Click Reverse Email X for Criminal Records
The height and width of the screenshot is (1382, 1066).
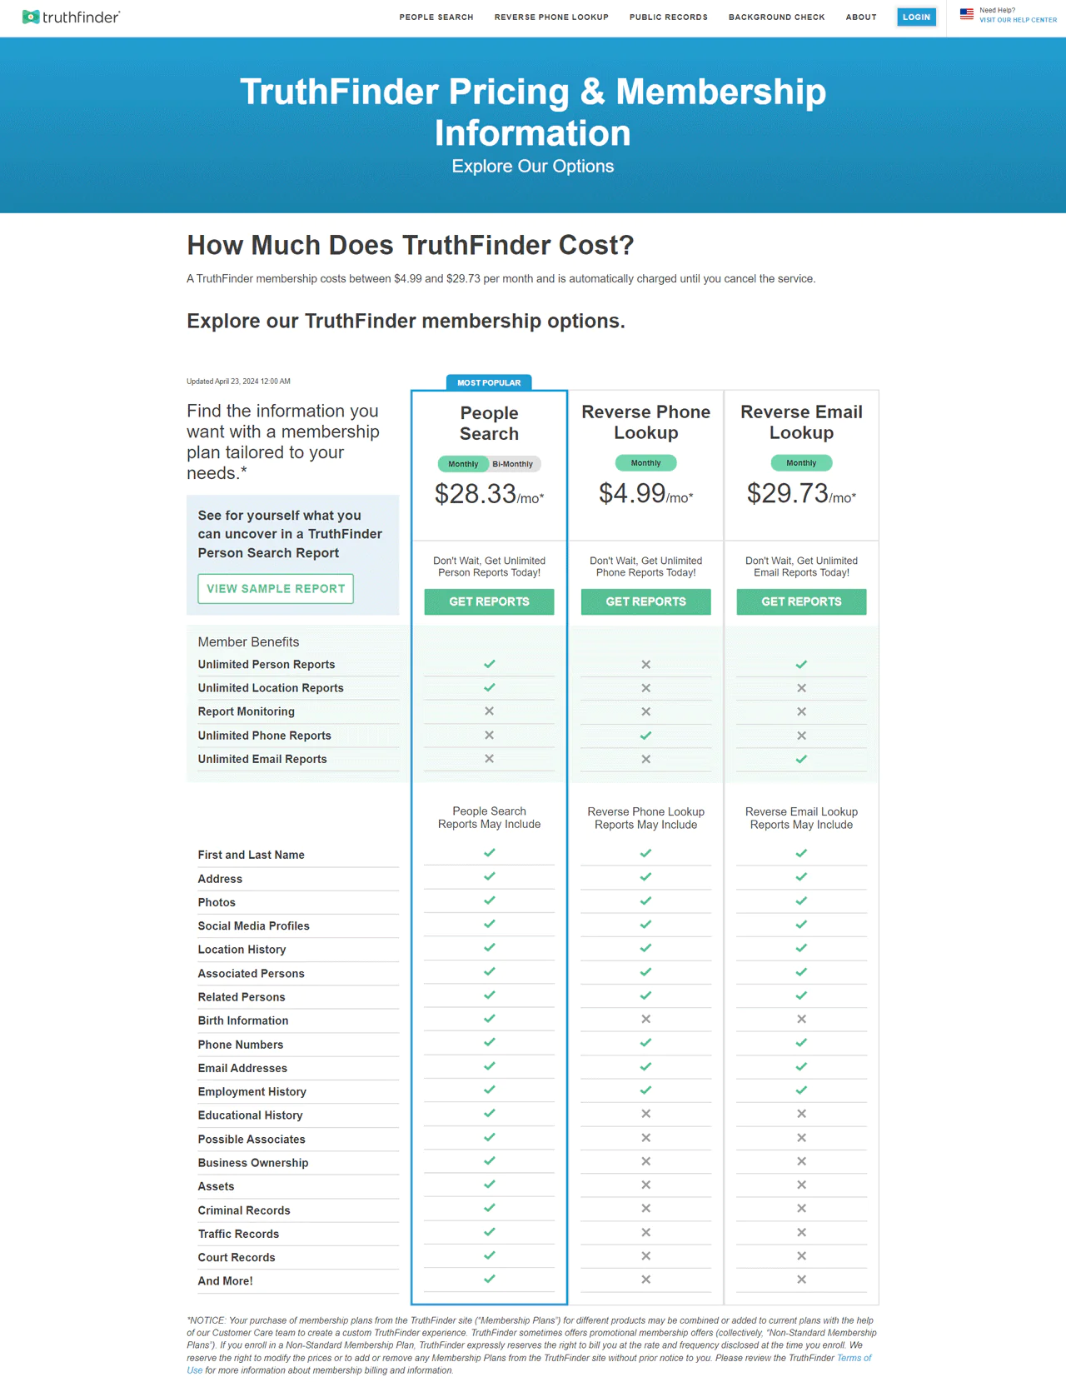[x=801, y=1209]
